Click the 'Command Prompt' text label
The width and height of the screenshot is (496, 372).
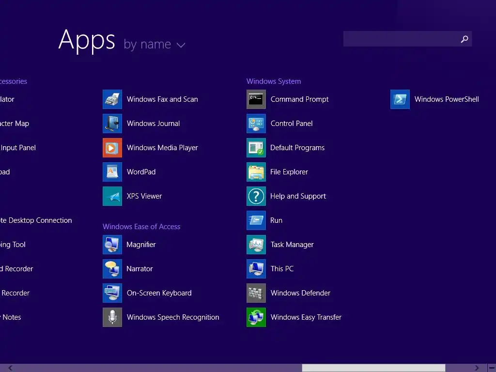[x=299, y=99]
